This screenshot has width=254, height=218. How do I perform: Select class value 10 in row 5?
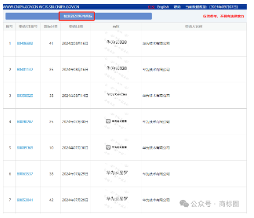51,148
